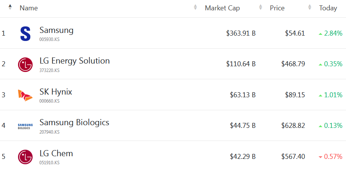
Task: Click the SK Hynix logo icon
Action: point(25,95)
